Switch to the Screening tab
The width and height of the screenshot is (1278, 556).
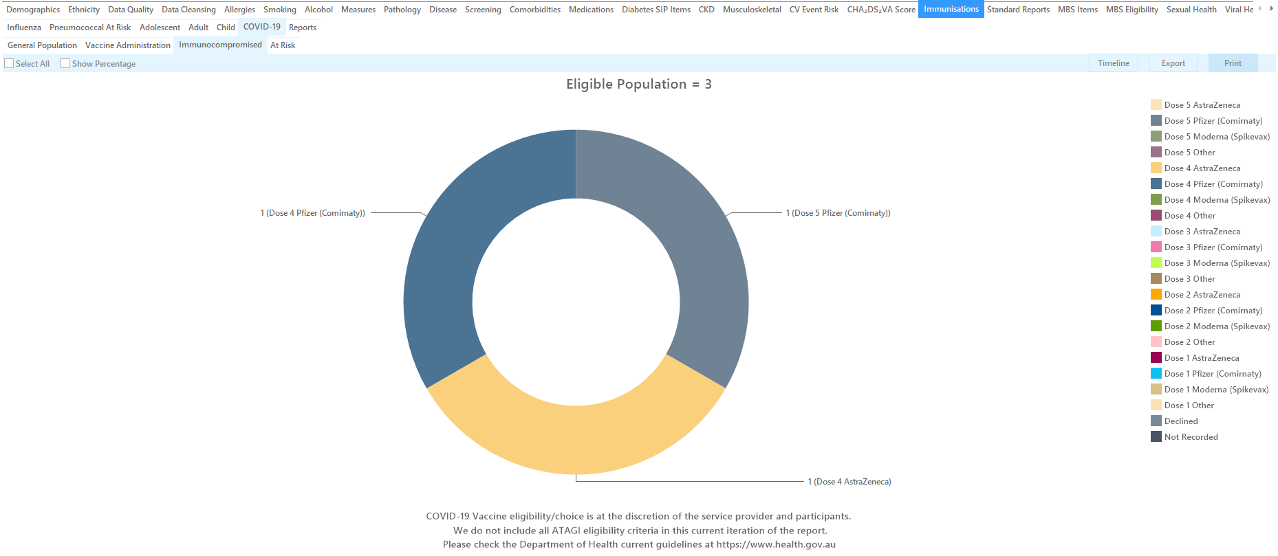[483, 10]
